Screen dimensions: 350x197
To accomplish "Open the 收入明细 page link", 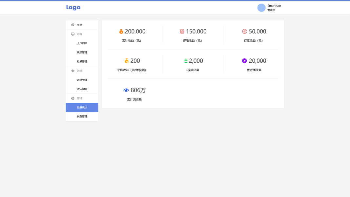I will tap(82, 89).
